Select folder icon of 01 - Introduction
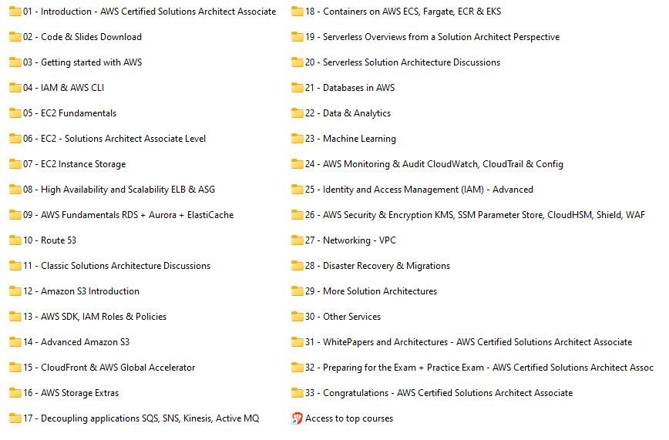 point(15,12)
